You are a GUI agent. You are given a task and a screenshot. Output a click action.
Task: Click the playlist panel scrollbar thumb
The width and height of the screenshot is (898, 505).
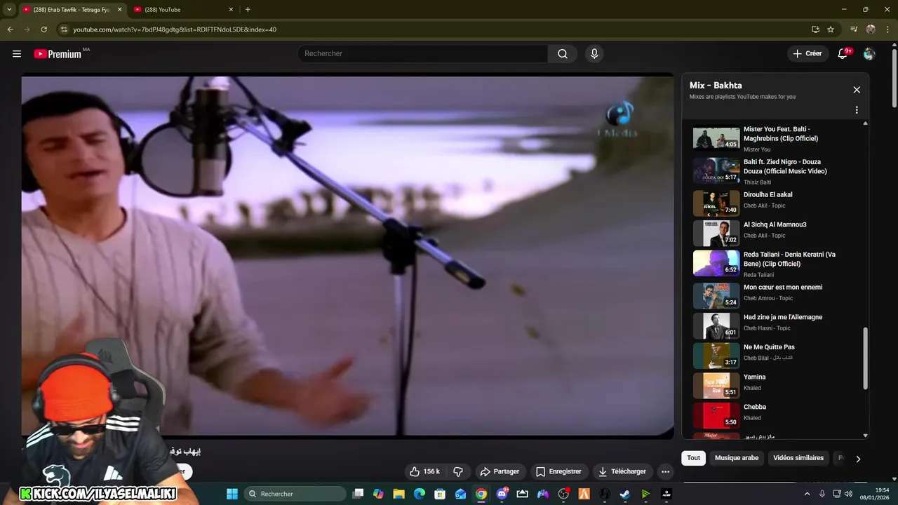coord(865,358)
